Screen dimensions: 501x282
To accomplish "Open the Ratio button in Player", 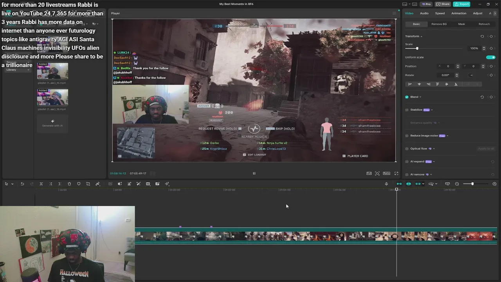I will [386, 173].
